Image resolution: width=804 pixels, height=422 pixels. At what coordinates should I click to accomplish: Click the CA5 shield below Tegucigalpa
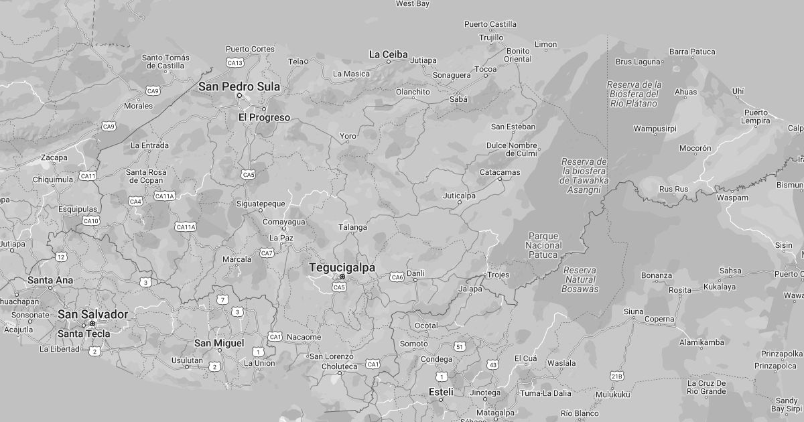[x=339, y=287]
